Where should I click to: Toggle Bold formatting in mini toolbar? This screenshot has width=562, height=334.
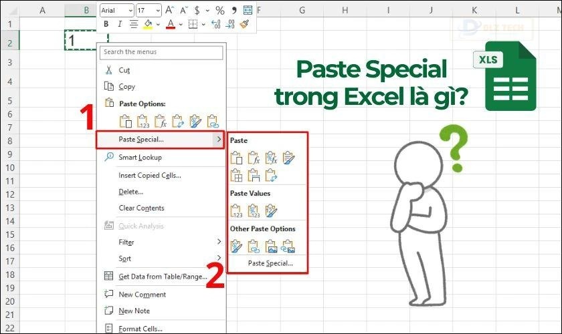106,24
